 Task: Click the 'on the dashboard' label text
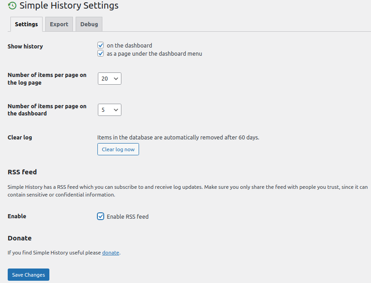[x=130, y=45]
